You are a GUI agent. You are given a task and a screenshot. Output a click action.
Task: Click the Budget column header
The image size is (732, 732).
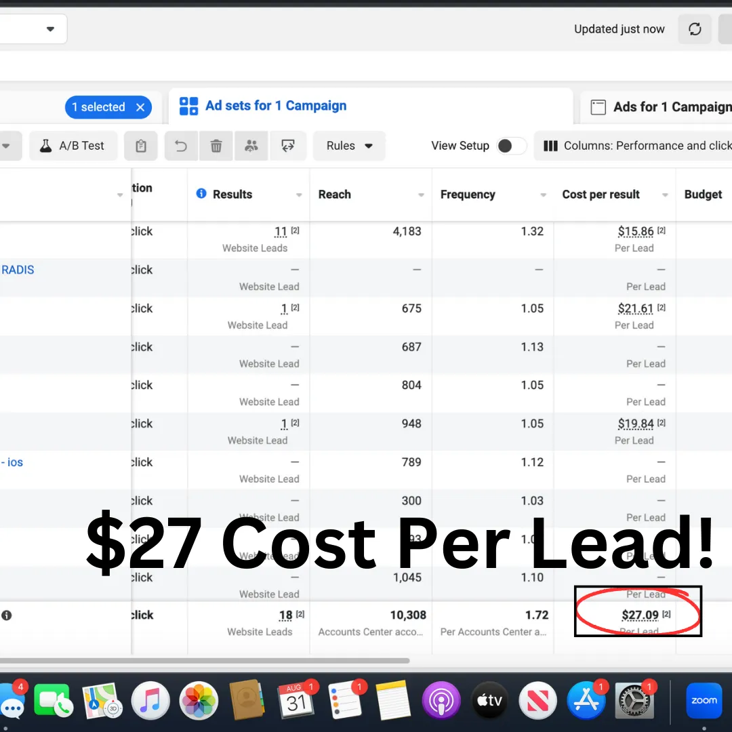(703, 195)
